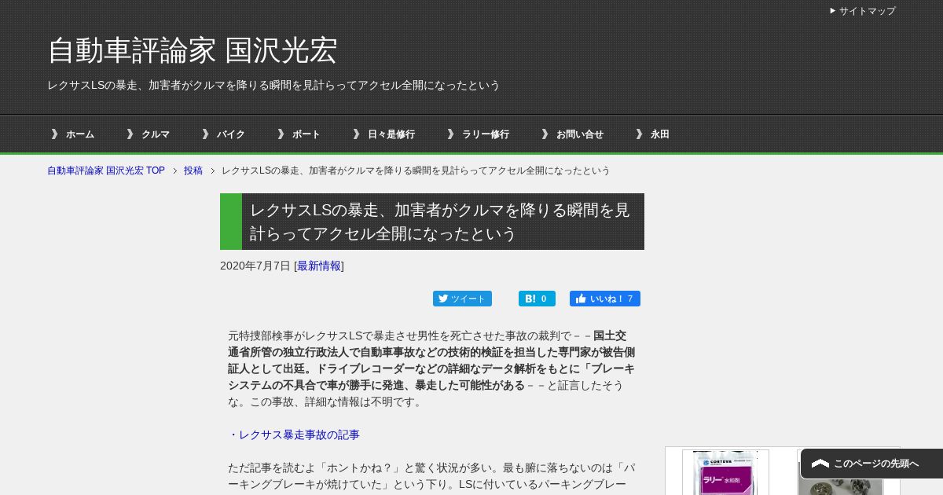The height and width of the screenshot is (495, 943).
Task: Open the 最新情報 category link
Action: point(319,266)
